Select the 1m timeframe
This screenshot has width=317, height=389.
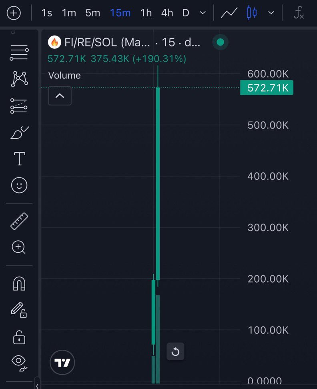pyautogui.click(x=69, y=13)
